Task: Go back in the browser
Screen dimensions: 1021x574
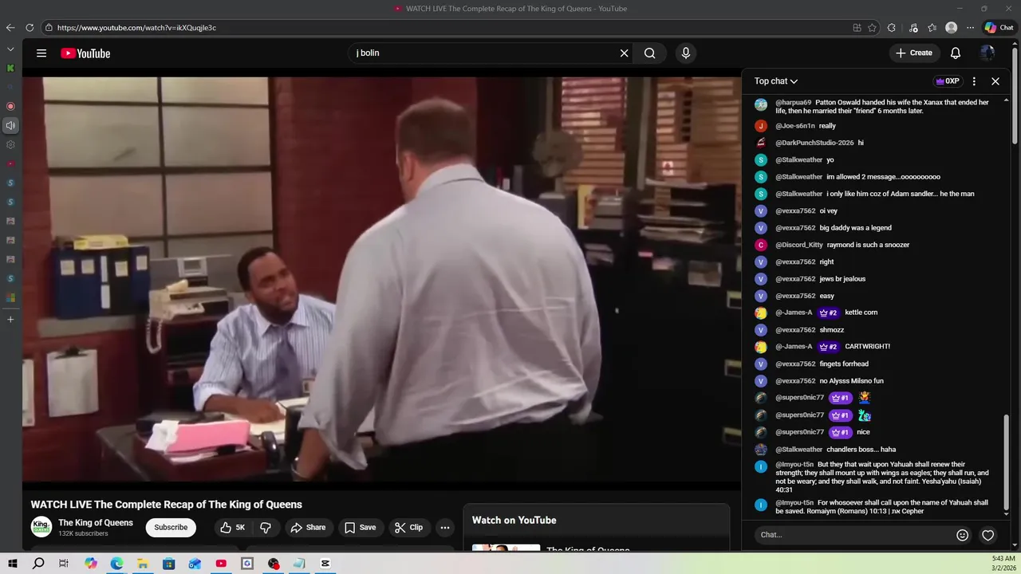Action: 10,27
